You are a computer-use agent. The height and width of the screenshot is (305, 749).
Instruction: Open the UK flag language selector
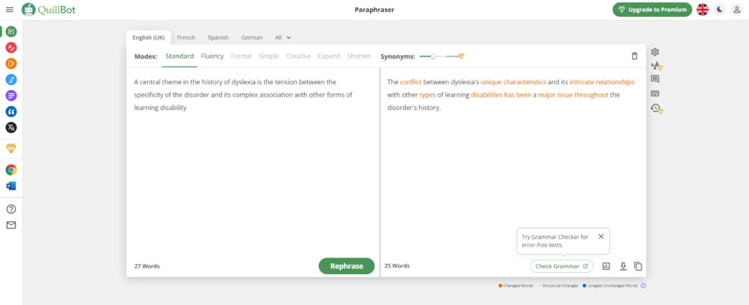pyautogui.click(x=702, y=10)
